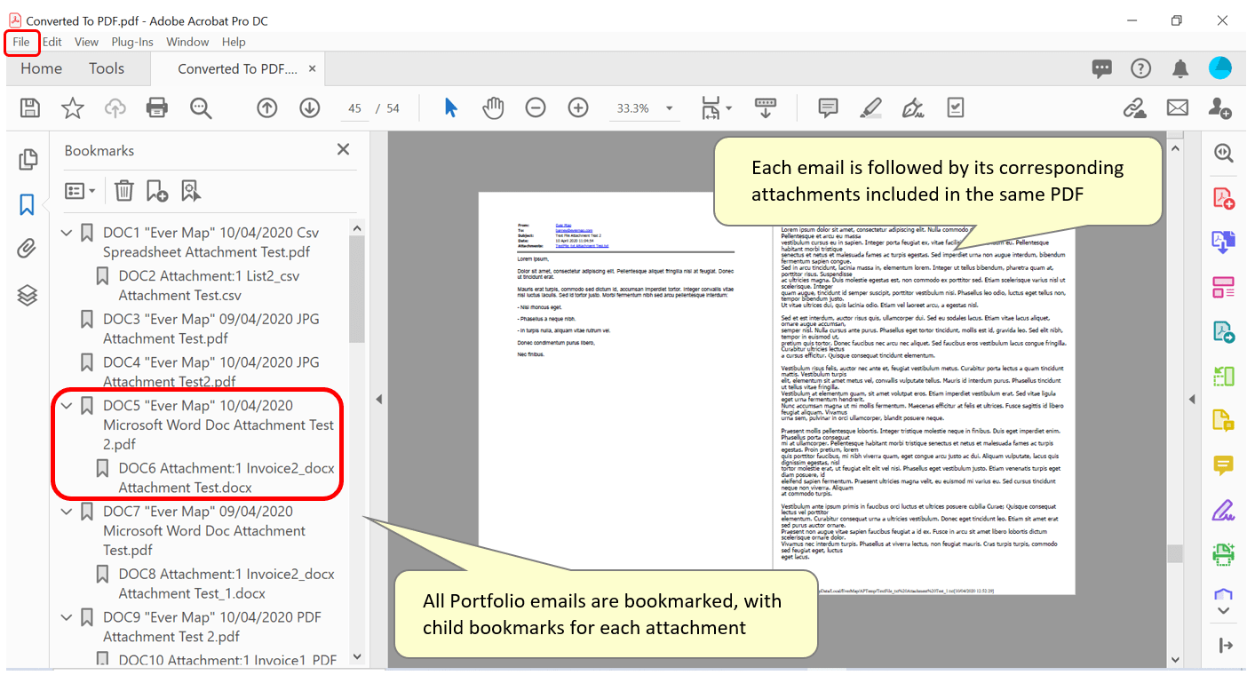Screen dimensions: 1247x675
Task: Open the red Create PDF tool in right pane
Action: point(1224,198)
